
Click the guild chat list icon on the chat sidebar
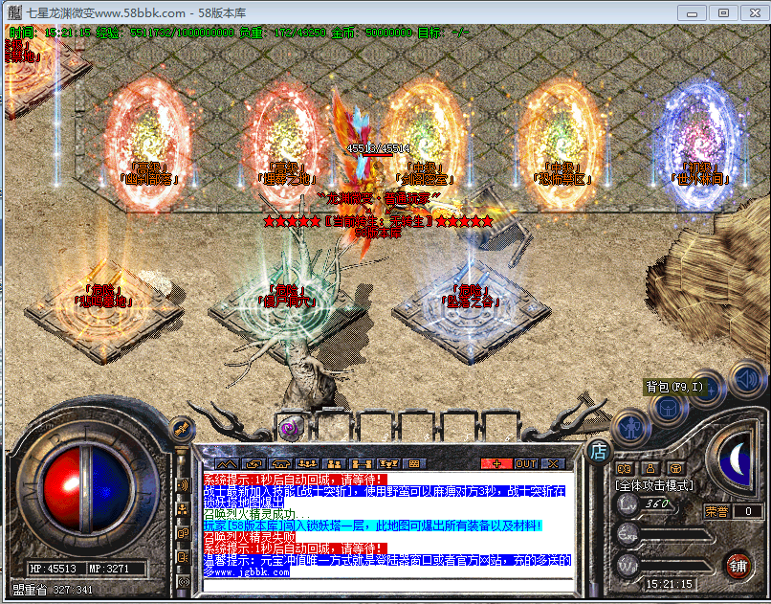(183, 557)
